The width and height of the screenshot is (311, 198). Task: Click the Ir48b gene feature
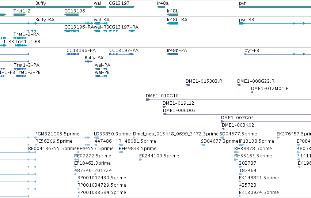(172, 15)
